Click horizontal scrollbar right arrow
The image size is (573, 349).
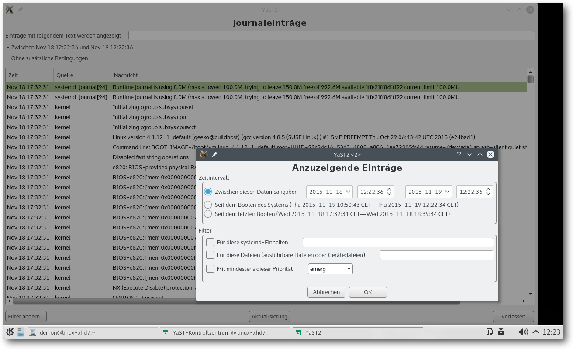524,301
